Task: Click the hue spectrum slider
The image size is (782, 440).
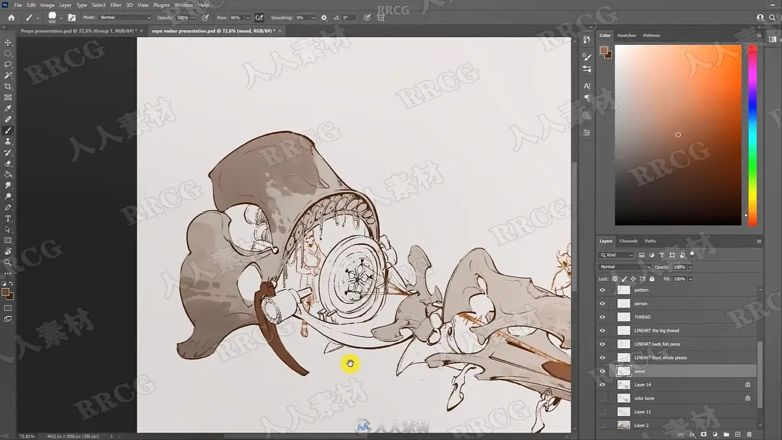Action: click(752, 136)
